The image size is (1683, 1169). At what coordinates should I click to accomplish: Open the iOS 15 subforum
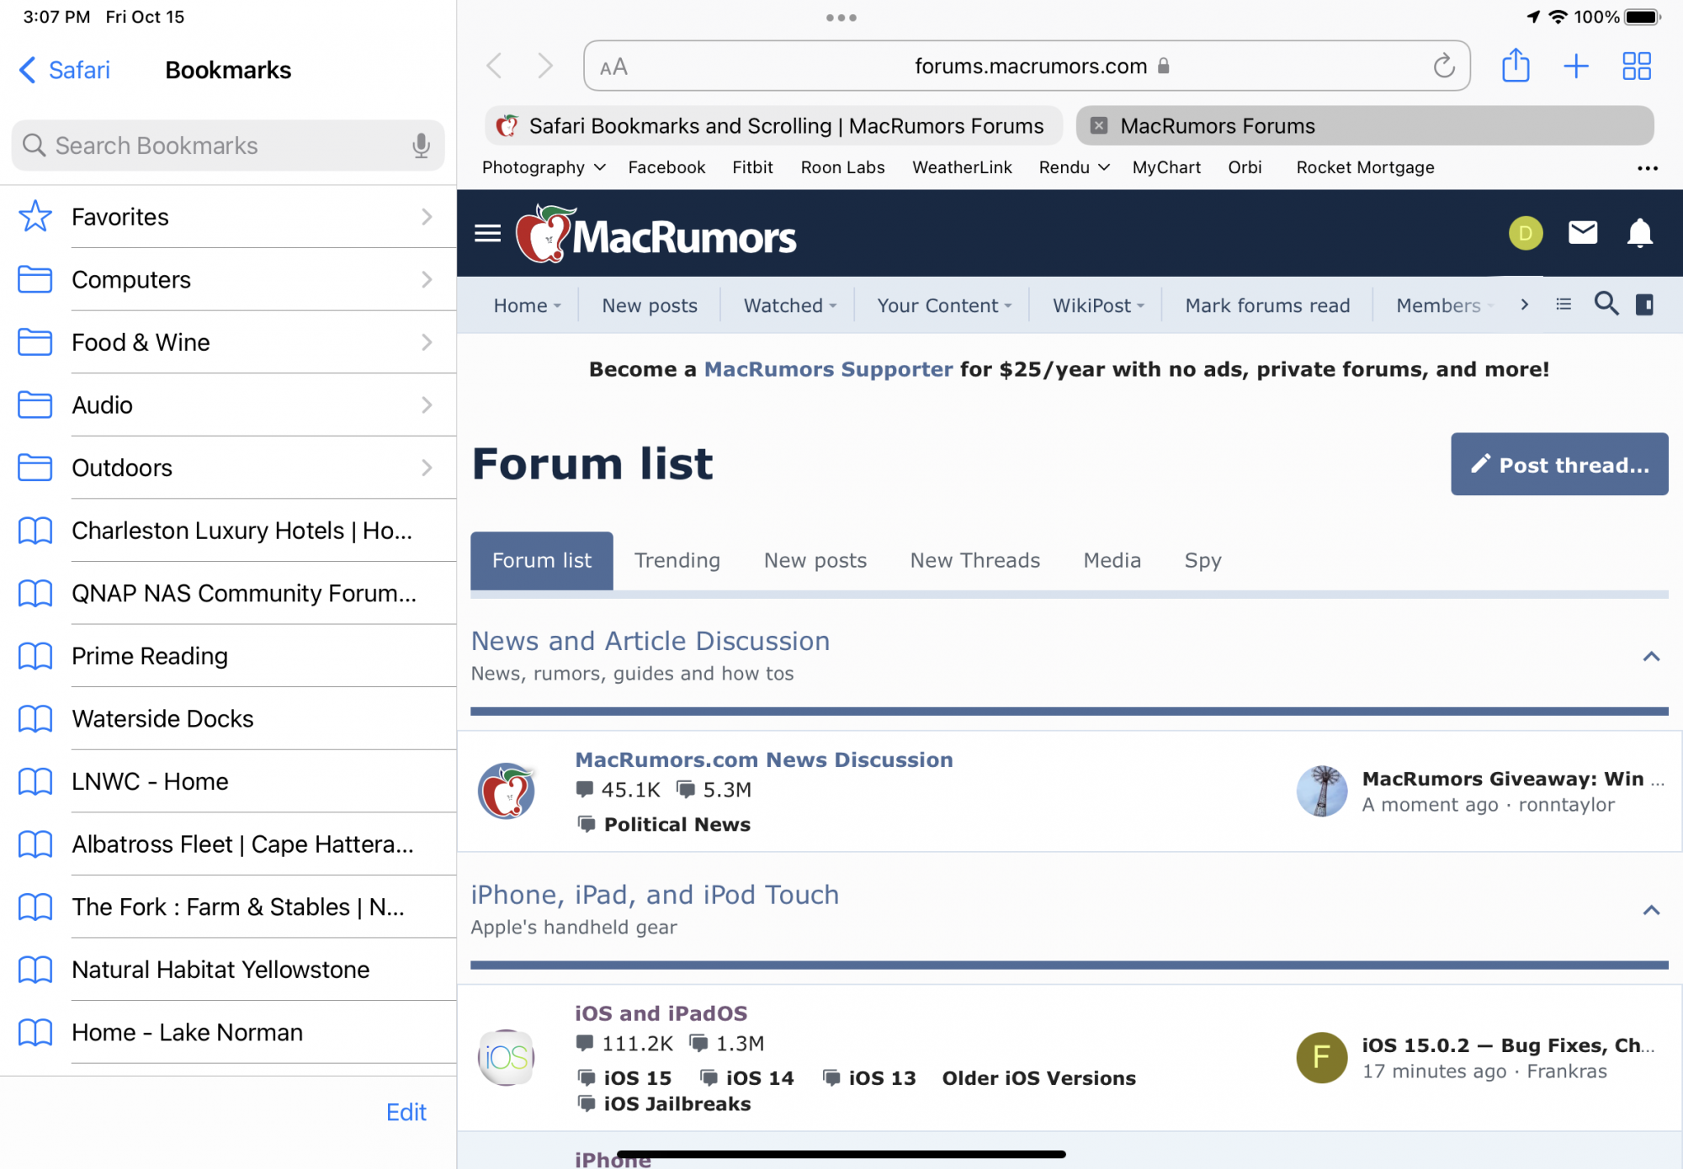click(637, 1078)
